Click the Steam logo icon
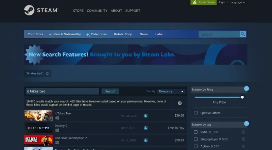Image resolution: width=272 pixels, height=150 pixels. click(29, 10)
